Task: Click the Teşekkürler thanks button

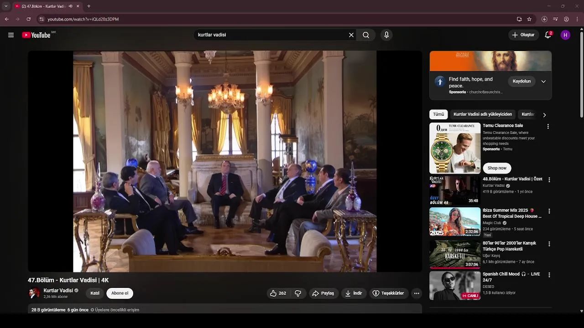Action: (388, 293)
